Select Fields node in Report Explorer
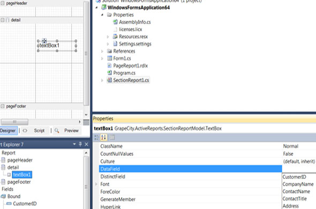 tap(7, 189)
